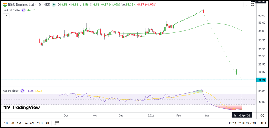
Task: Collapse pane using the down arrow icon
Action: coord(246,5)
